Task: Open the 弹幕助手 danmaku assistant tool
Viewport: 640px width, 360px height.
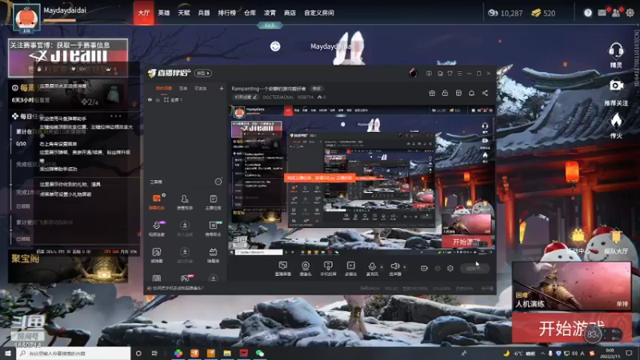Action: pos(156,202)
